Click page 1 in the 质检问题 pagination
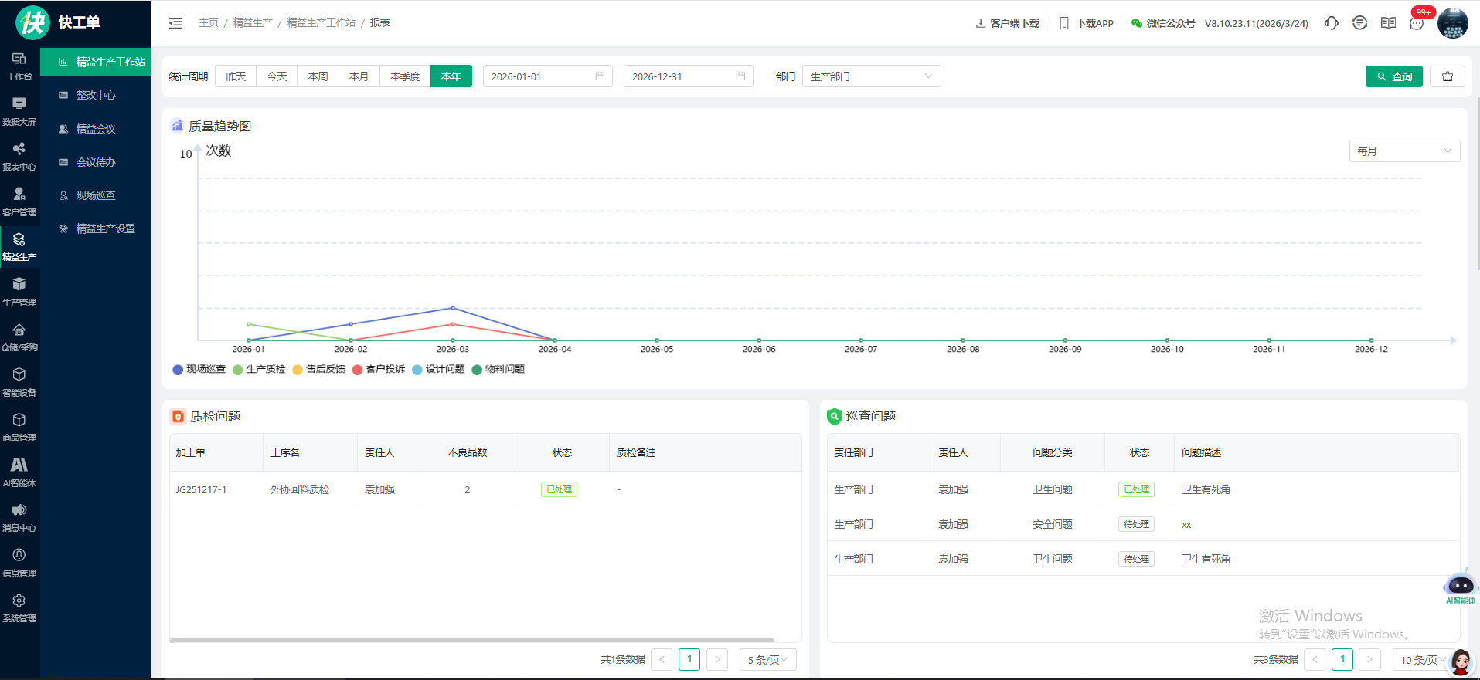The image size is (1480, 680). [x=689, y=660]
